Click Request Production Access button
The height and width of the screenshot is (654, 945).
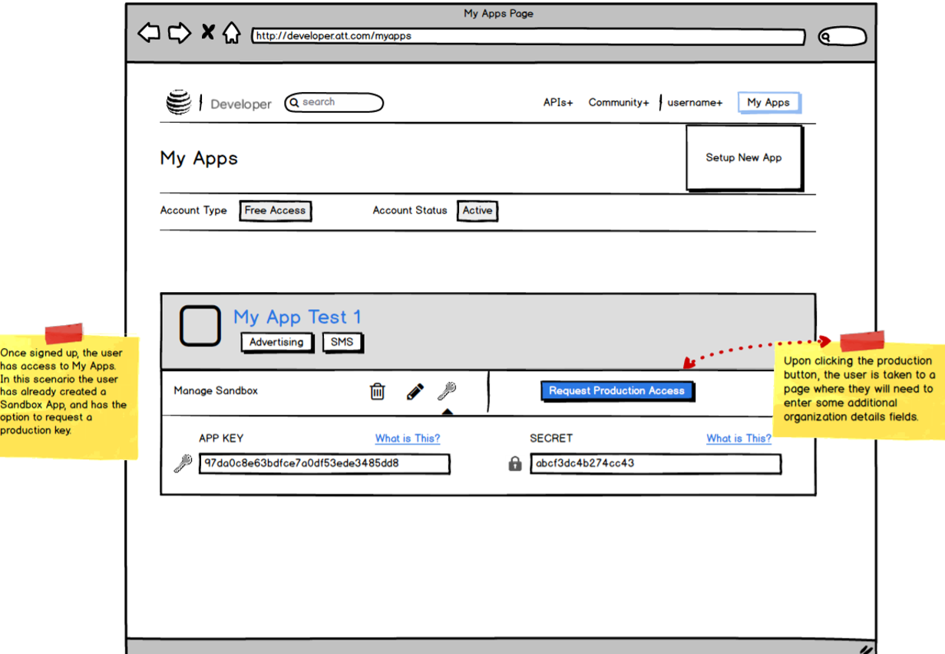616,391
